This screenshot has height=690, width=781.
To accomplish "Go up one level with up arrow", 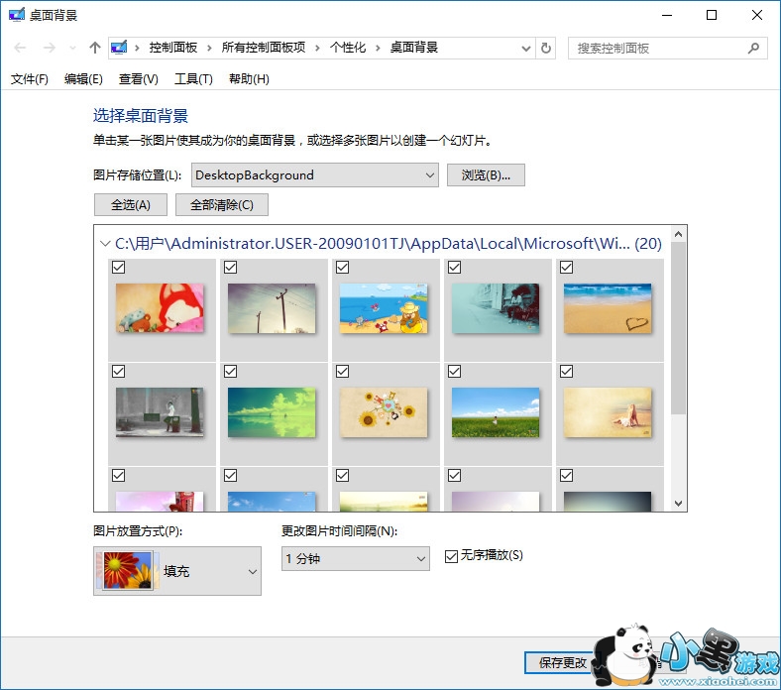I will 94,48.
